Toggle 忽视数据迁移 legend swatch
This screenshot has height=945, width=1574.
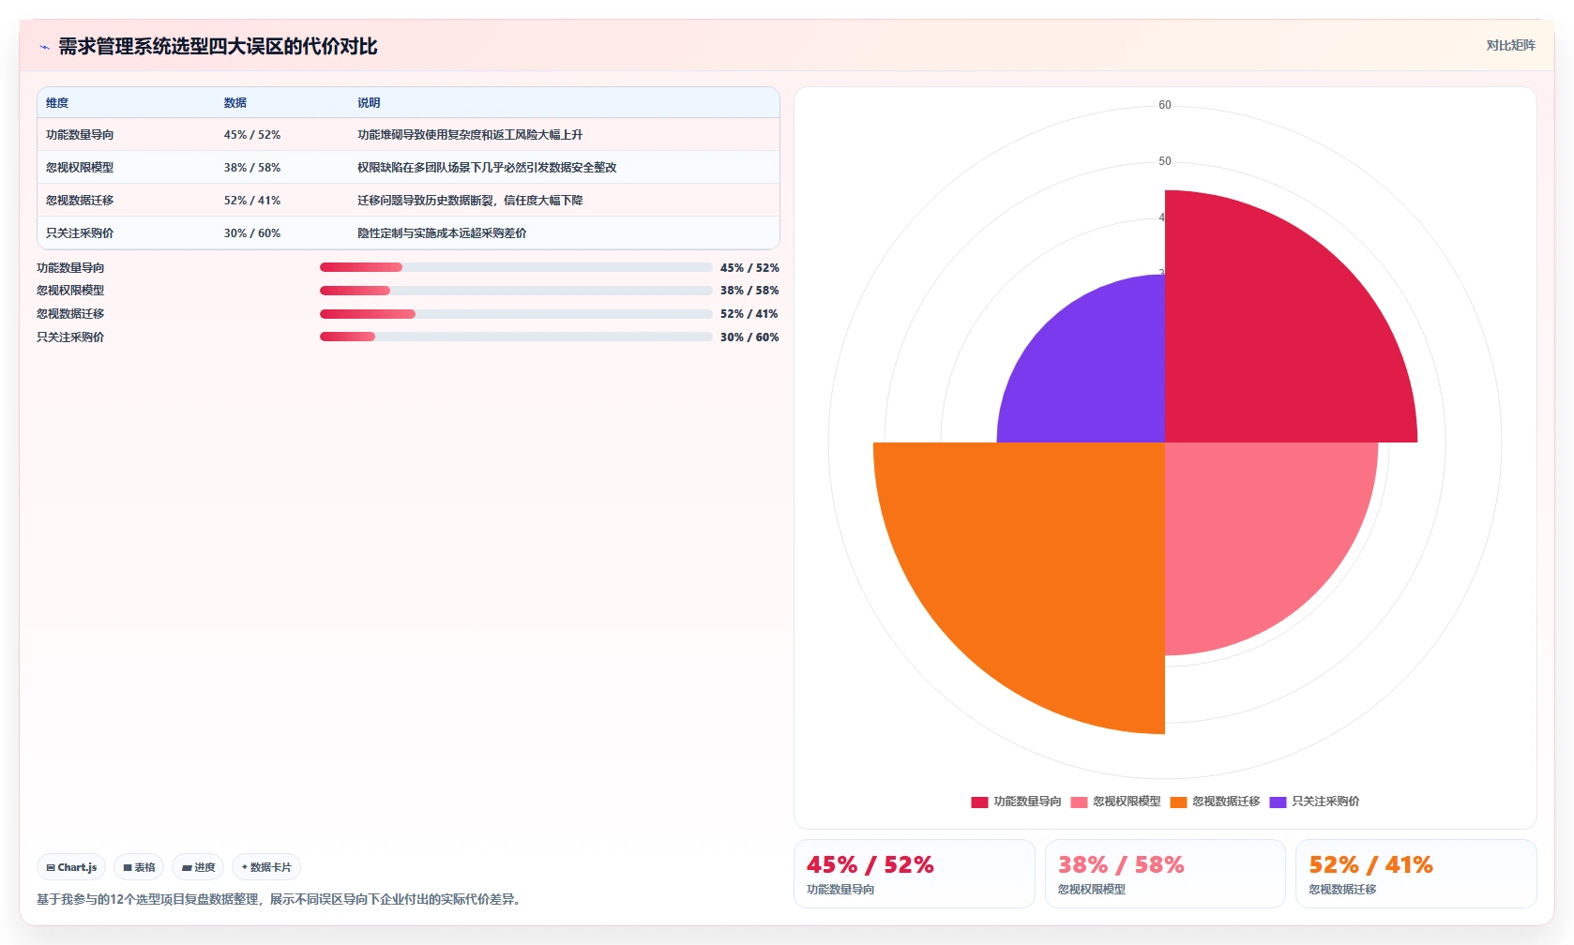(1178, 802)
